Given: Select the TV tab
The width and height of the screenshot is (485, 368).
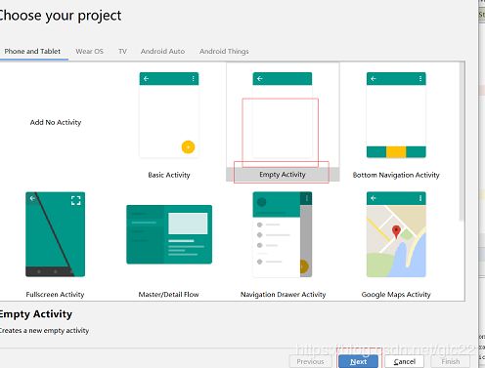Looking at the screenshot, I should click(x=122, y=51).
